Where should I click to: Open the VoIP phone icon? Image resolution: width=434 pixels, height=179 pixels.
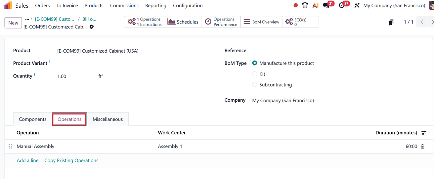[x=305, y=5]
